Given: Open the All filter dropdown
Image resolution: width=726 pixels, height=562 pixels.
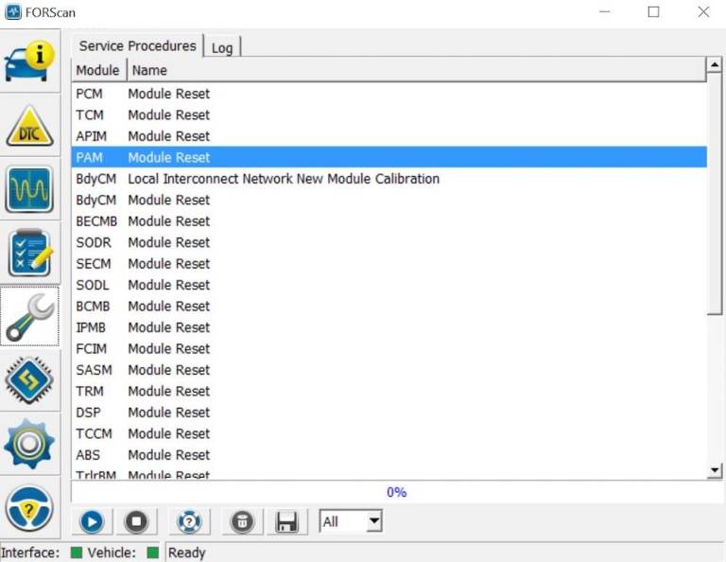Looking at the screenshot, I should 351,521.
